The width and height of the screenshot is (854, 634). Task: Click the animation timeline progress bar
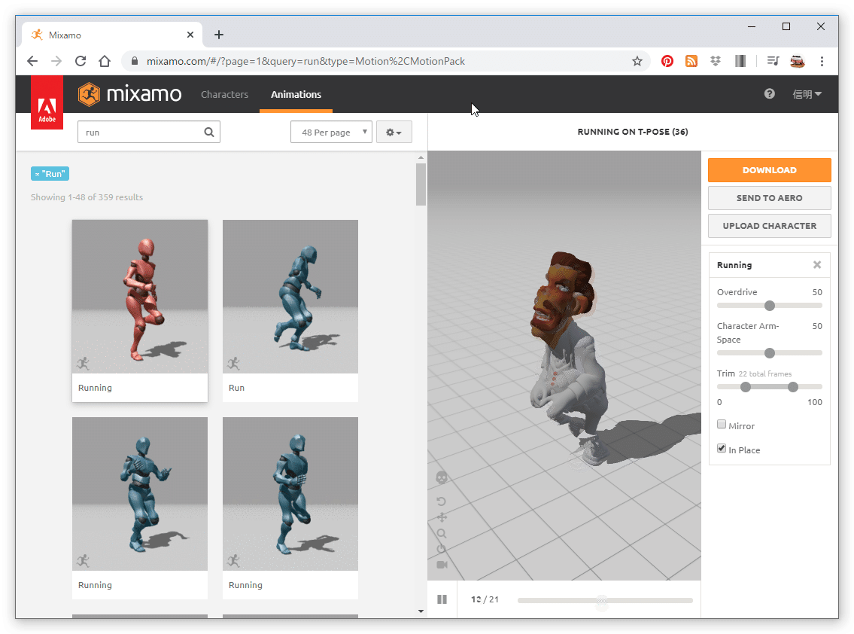pyautogui.click(x=605, y=600)
